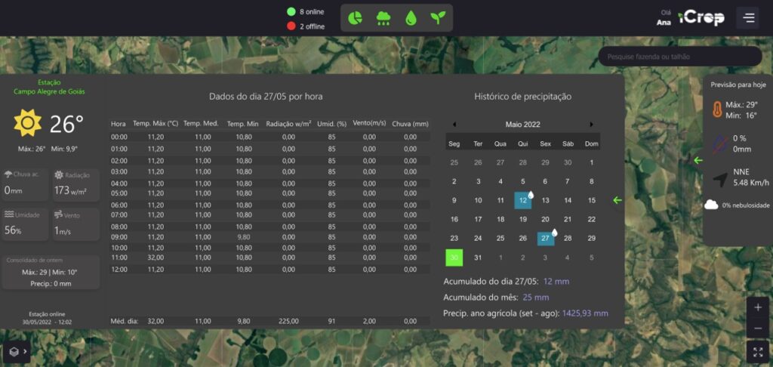Zoom in on the map
773x367 pixels.
(758, 309)
